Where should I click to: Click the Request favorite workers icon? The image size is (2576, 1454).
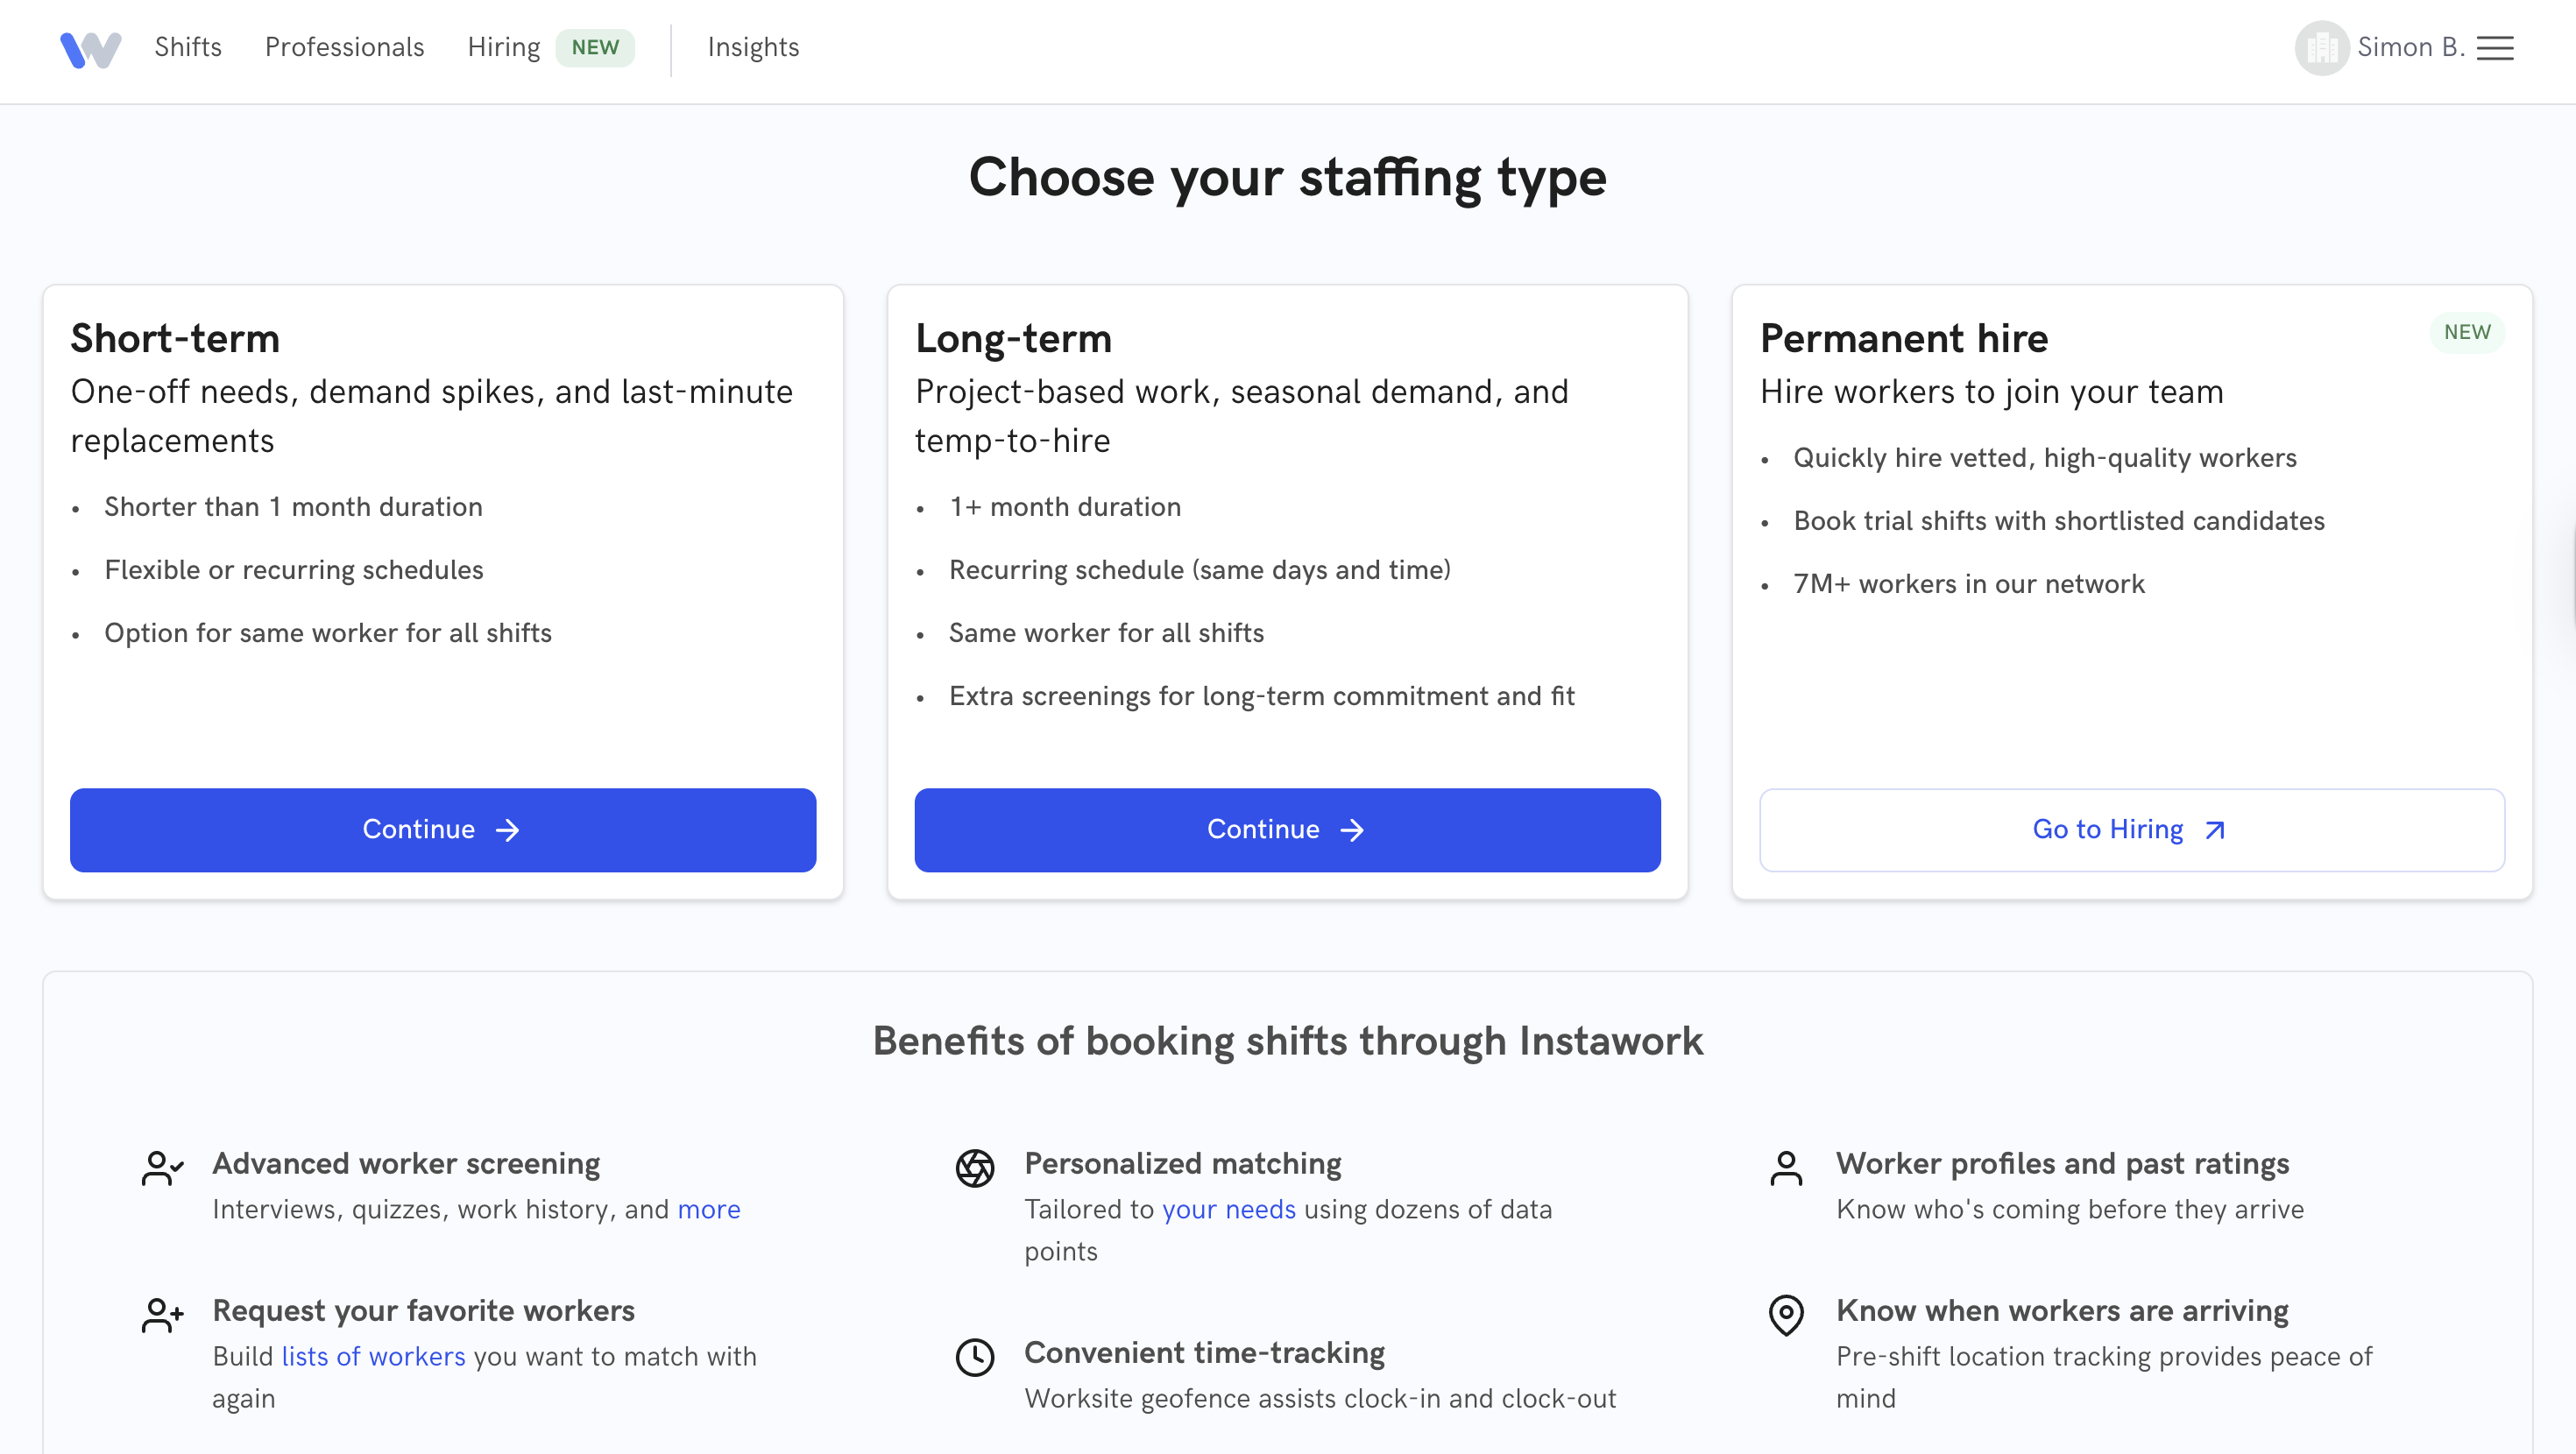pos(162,1314)
